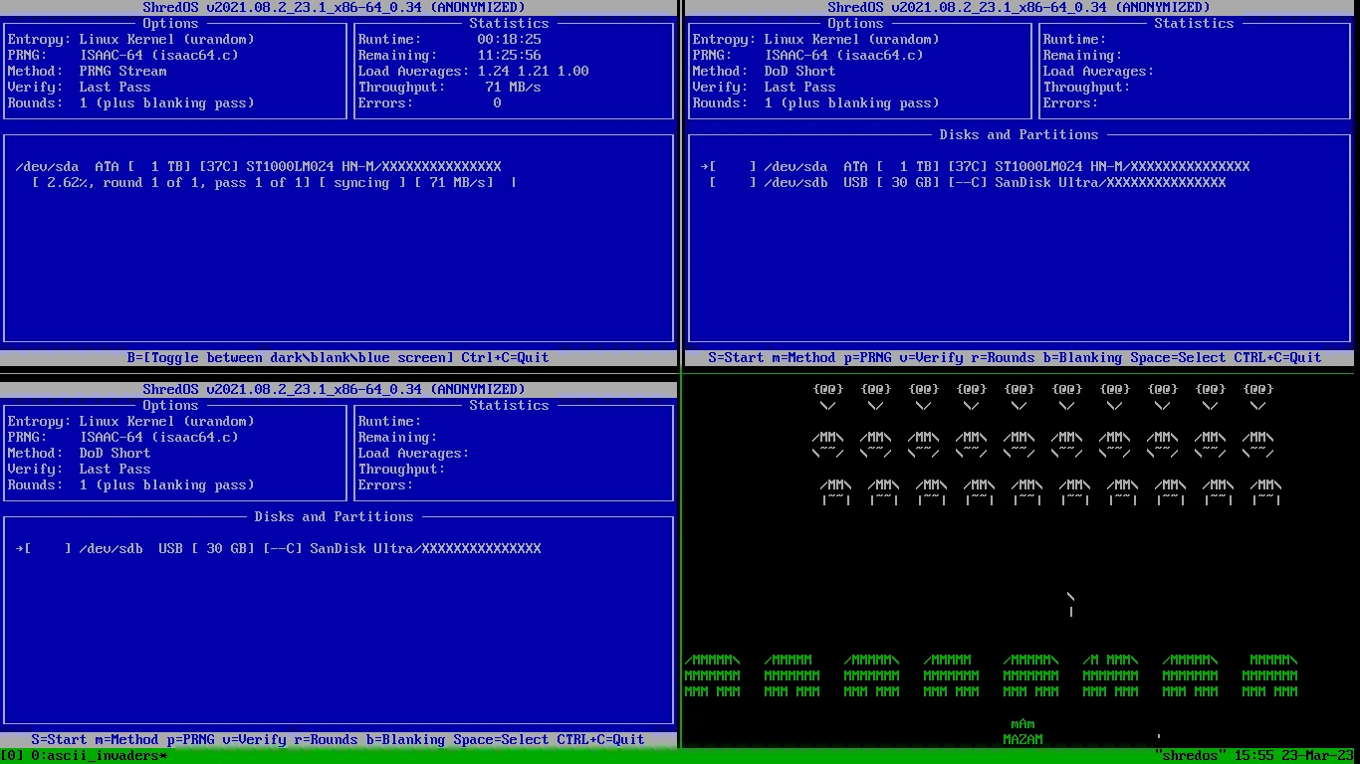Toggle the /dev/sda selection box in the top-right pane
This screenshot has height=764, width=1360.
732,166
